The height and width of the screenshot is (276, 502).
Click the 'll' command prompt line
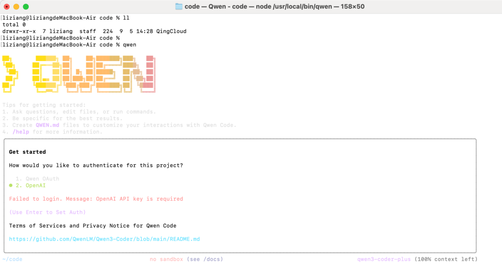(66, 18)
